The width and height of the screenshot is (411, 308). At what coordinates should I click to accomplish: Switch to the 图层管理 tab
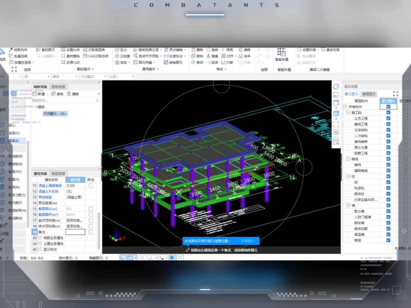(58, 174)
